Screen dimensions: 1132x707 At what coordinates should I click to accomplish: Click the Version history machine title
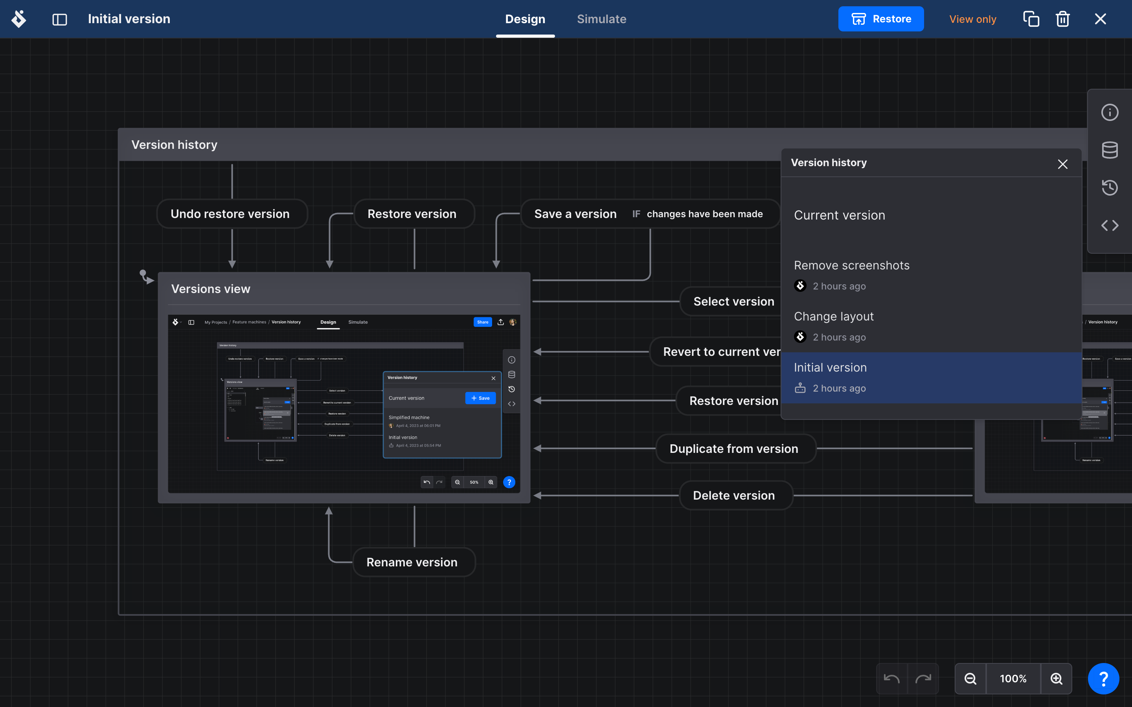click(174, 145)
